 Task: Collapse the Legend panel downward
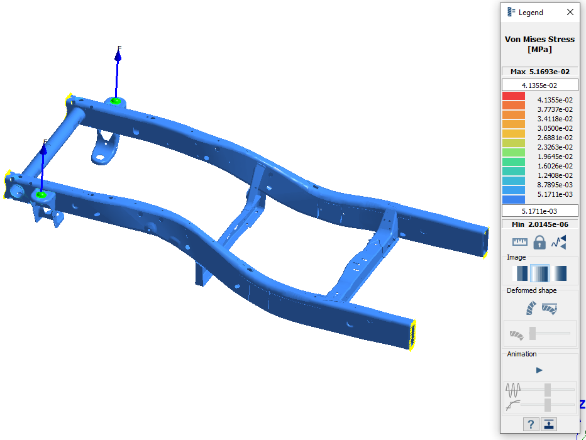(548, 424)
